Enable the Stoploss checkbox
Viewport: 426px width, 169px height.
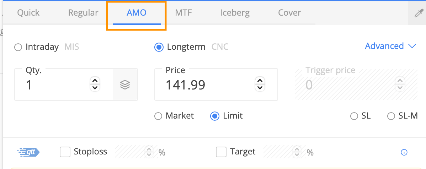point(65,152)
